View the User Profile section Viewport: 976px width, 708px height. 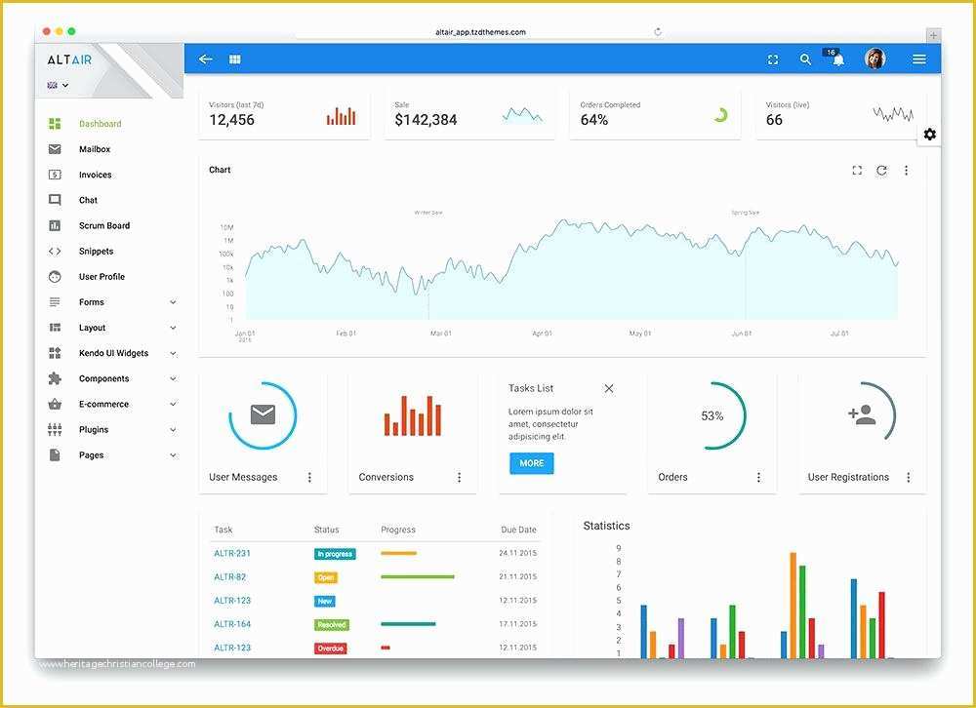pos(101,276)
